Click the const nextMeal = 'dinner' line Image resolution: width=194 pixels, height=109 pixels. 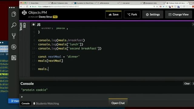click(59, 57)
